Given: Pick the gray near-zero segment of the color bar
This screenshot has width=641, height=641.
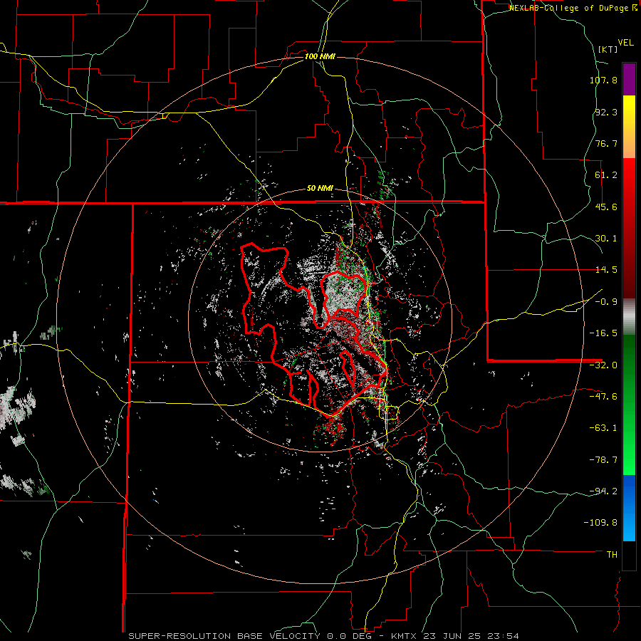Looking at the screenshot, I should tap(629, 316).
